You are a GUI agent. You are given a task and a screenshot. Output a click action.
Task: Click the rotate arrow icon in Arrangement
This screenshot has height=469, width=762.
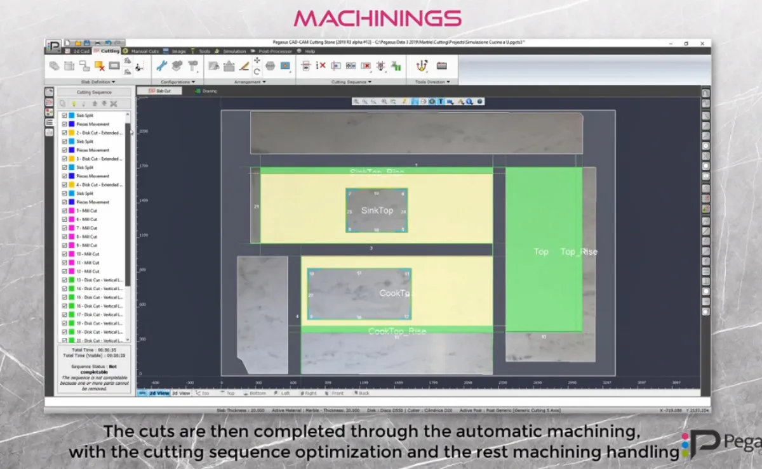click(257, 71)
